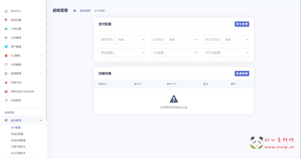Open [限时活动] 站点扶持 entry text
The image size is (301, 158).
pos(22,92)
